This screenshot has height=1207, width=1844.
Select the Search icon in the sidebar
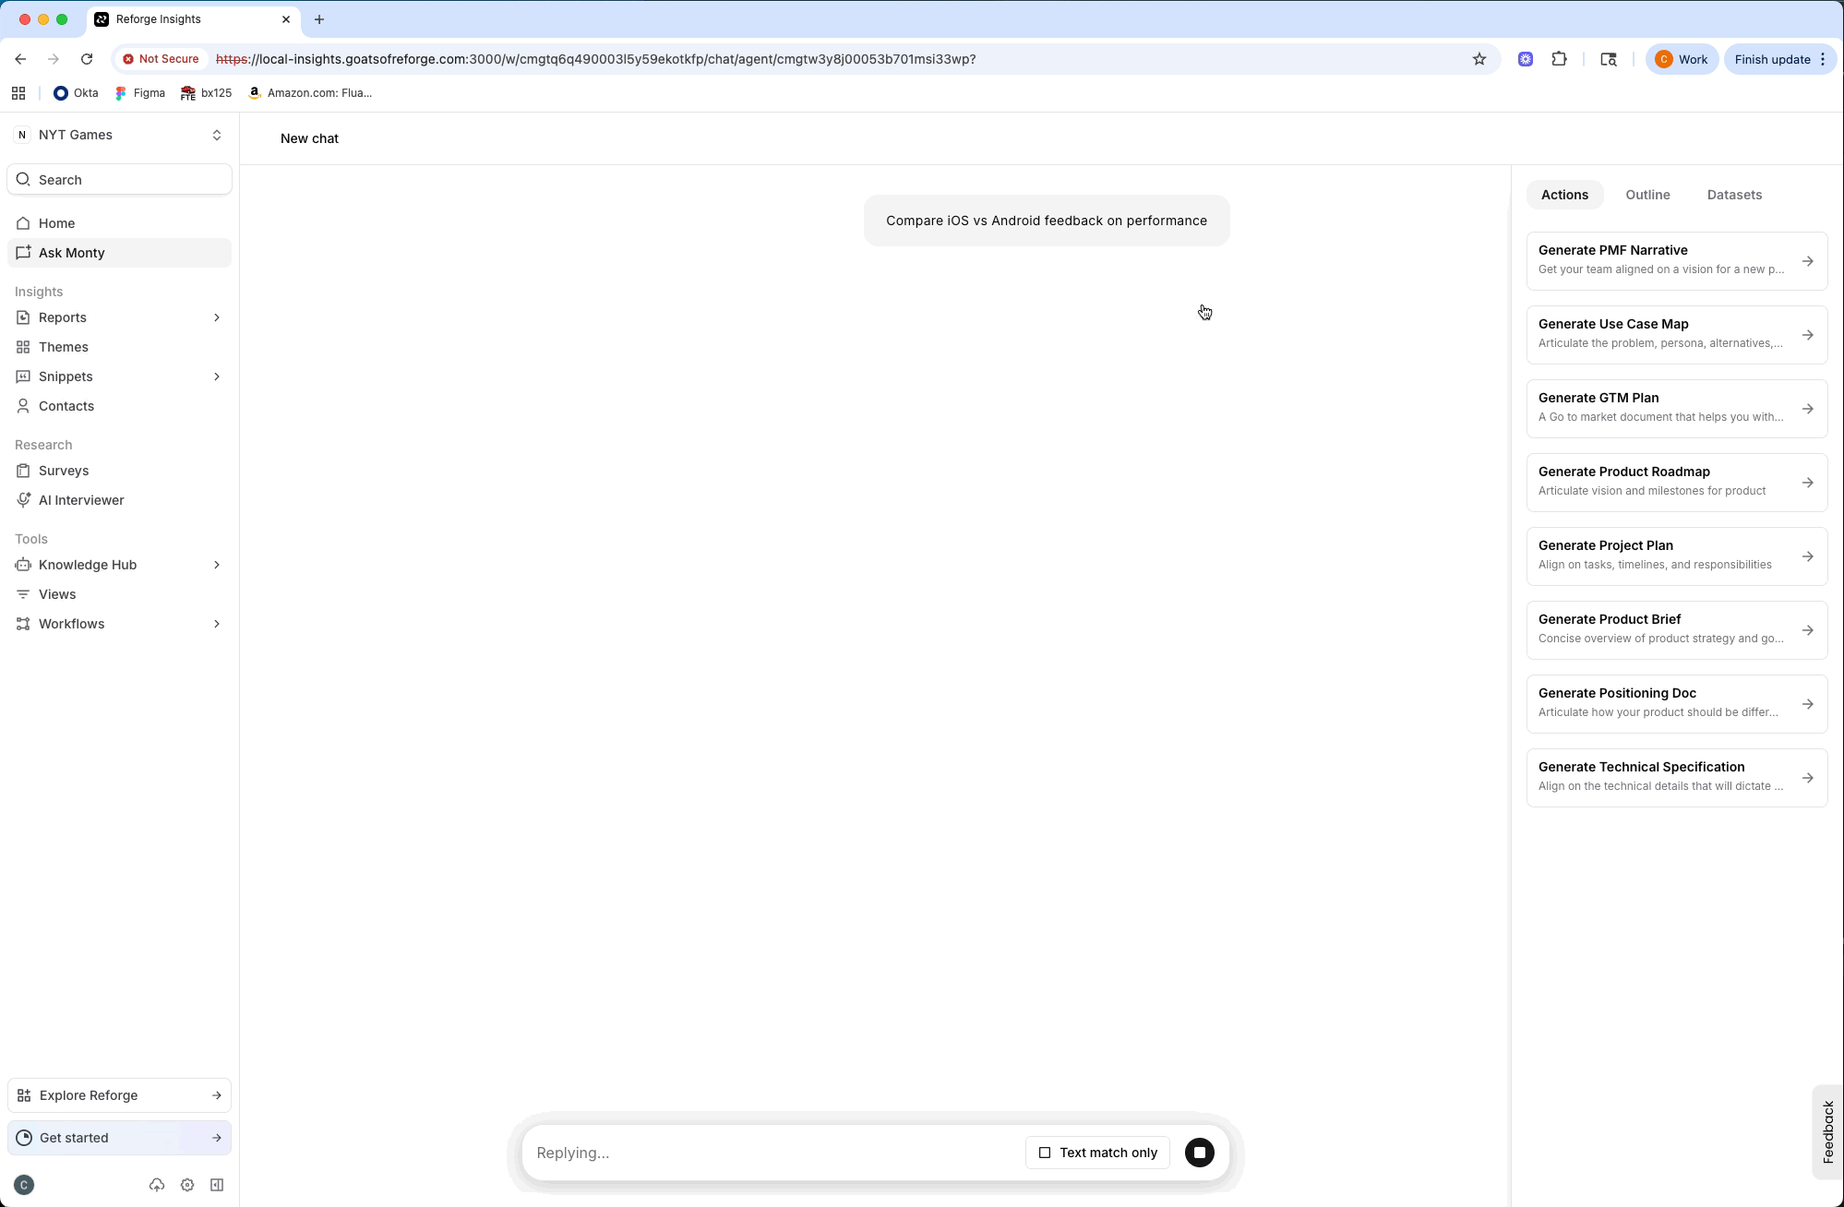click(x=24, y=179)
